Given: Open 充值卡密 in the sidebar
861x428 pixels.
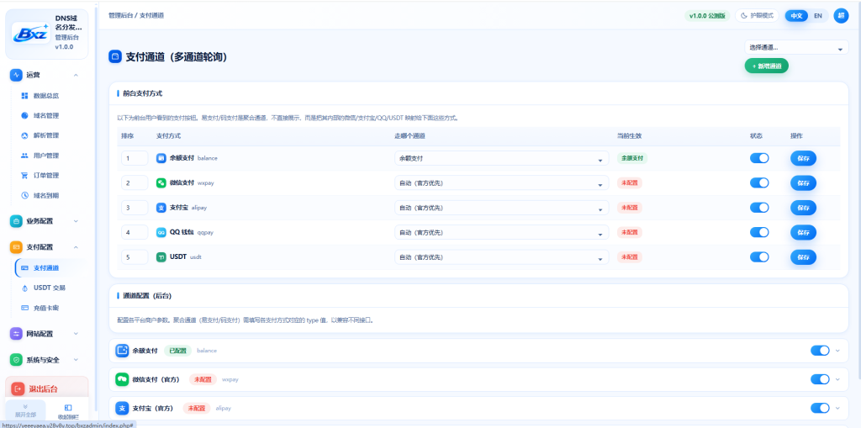Looking at the screenshot, I should (x=48, y=308).
